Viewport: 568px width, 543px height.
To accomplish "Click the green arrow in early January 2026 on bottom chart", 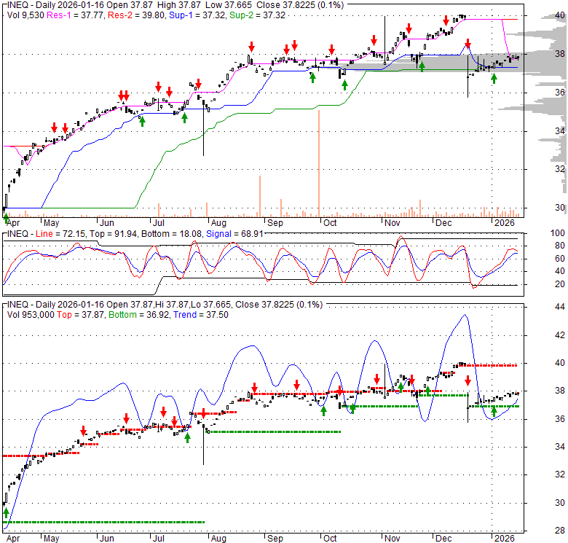I will (494, 414).
